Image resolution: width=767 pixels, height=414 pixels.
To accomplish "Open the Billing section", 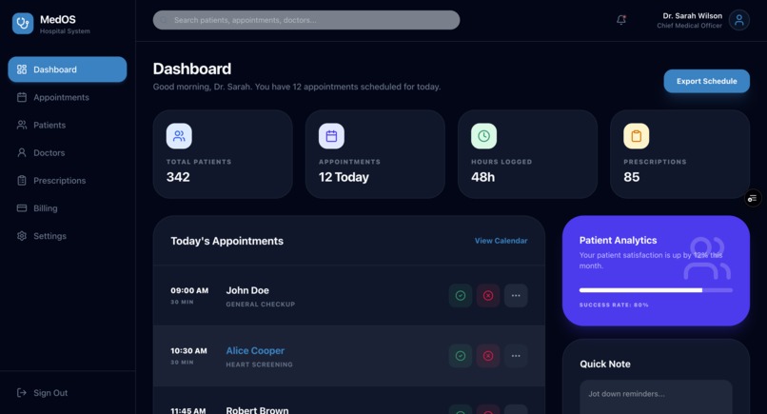I will pos(68,208).
